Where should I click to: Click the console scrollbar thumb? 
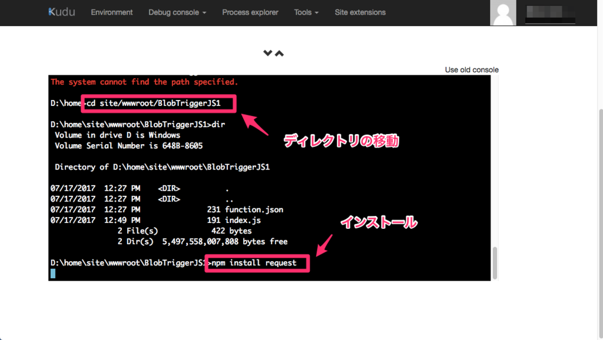[495, 263]
